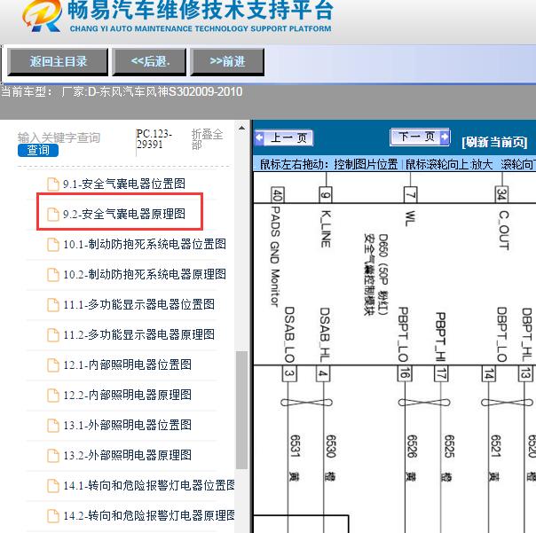Open 11.2-多功能显示器电器原理图 item
Screen dimensions: 536x533
138,334
